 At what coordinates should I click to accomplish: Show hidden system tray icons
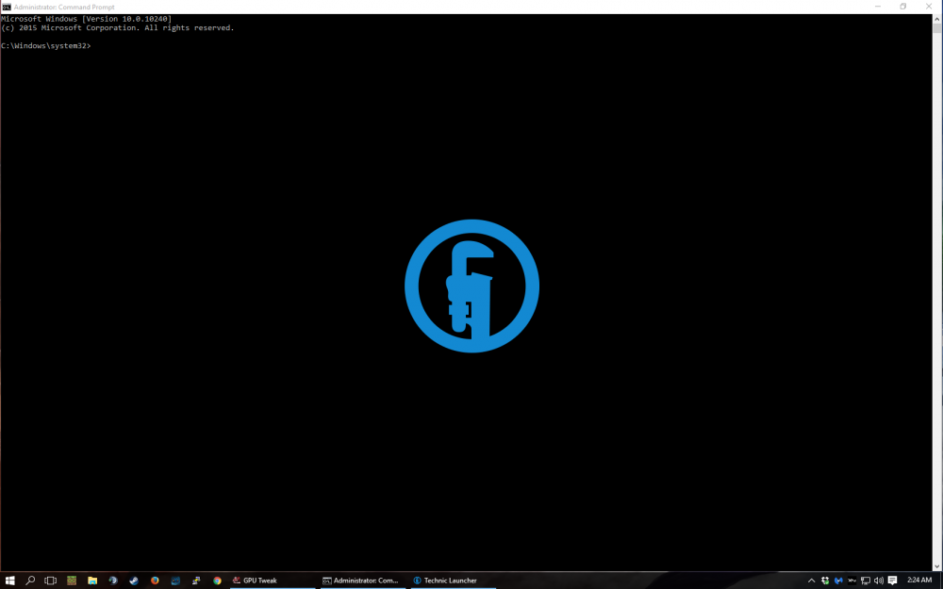point(811,581)
